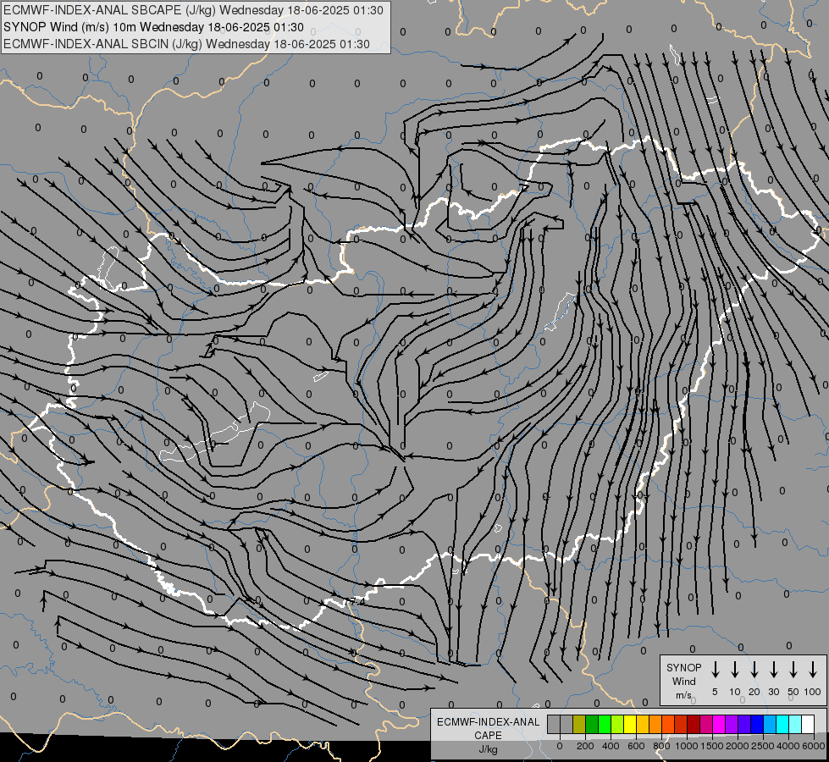Click the wind arrow above 100 m/s
The image size is (829, 762).
pyautogui.click(x=813, y=670)
